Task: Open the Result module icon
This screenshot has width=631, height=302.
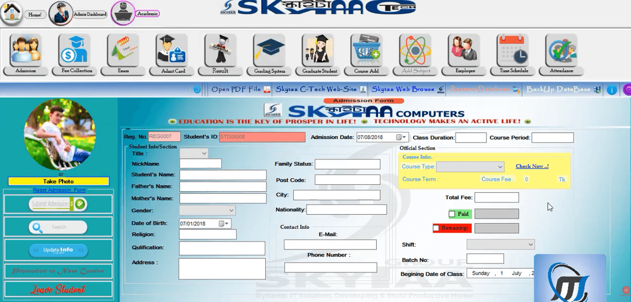Action: pyautogui.click(x=220, y=50)
